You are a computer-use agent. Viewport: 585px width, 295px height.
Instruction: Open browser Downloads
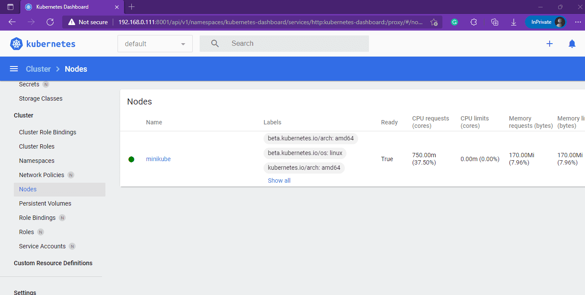click(513, 22)
